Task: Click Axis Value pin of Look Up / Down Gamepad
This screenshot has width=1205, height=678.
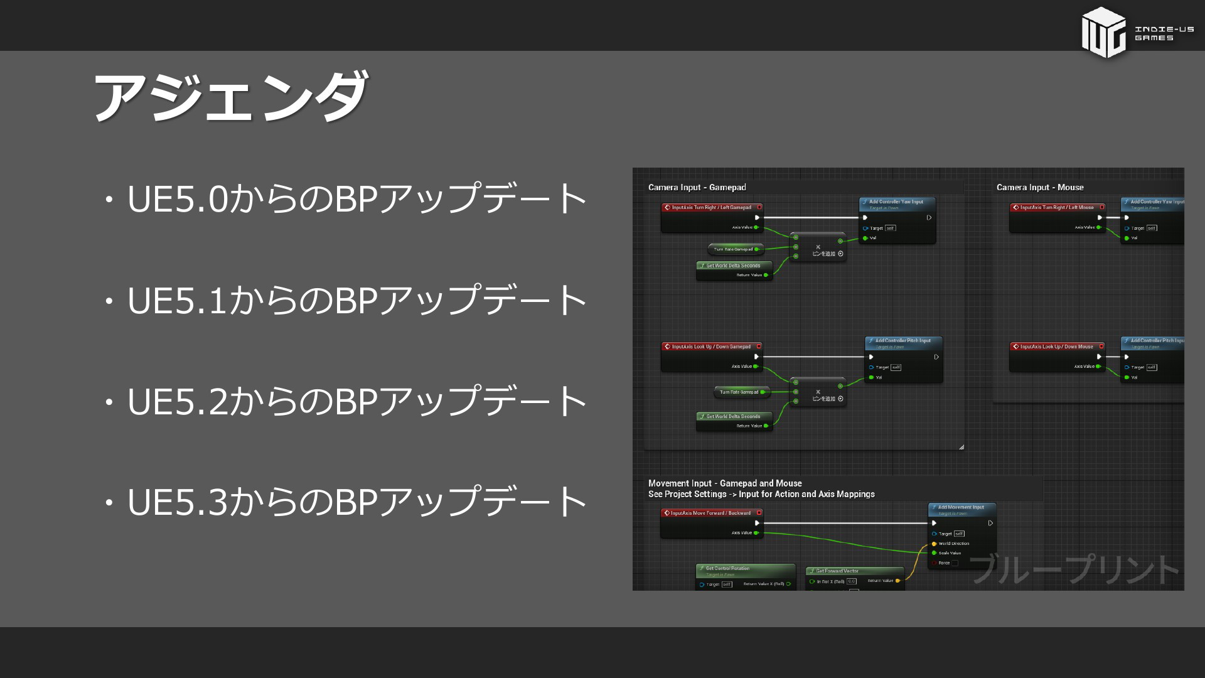Action: [756, 367]
